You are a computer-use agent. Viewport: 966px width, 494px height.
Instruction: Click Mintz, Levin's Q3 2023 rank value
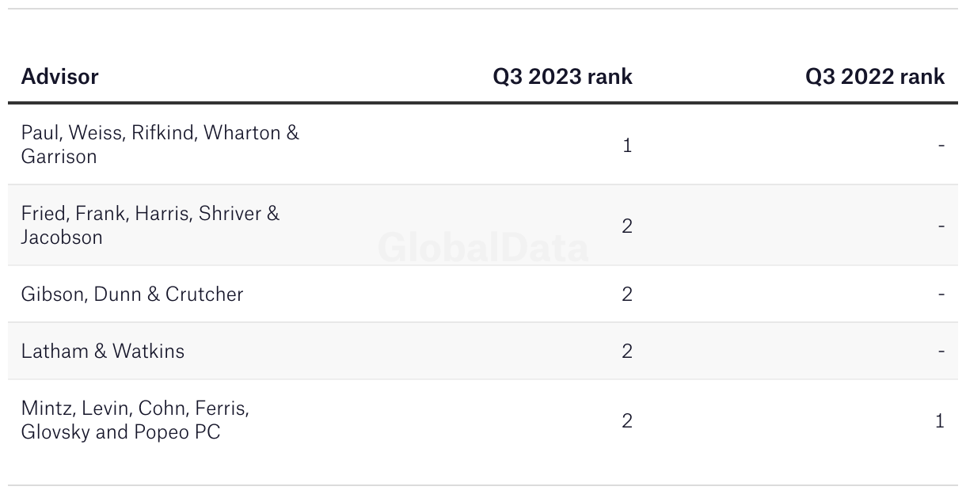(x=627, y=421)
